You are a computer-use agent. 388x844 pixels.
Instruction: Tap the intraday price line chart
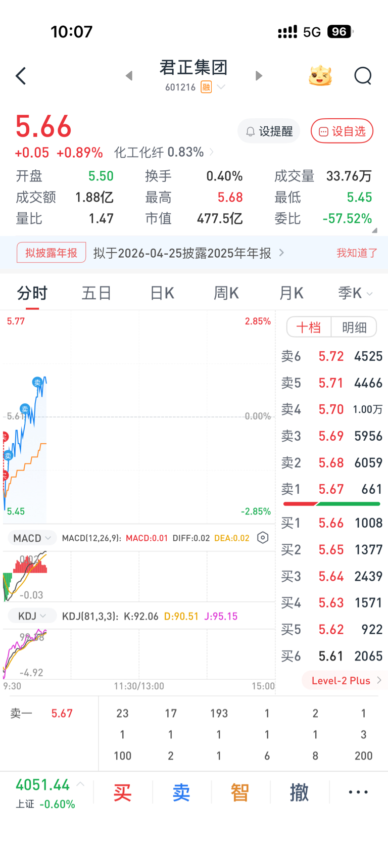click(x=139, y=417)
